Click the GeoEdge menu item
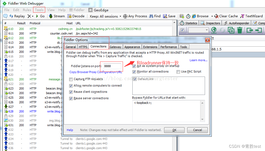265x151 pixels. point(98,10)
